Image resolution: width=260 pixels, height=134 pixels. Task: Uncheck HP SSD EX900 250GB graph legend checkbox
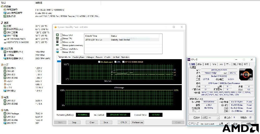(123, 62)
